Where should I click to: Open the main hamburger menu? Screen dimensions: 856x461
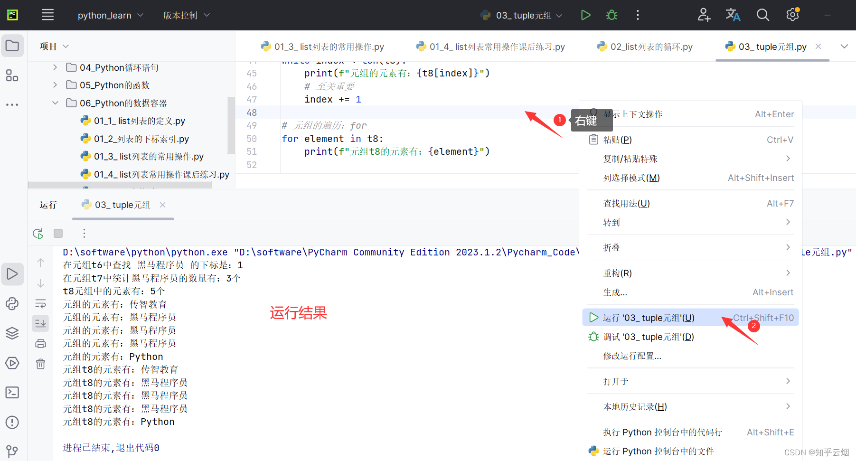[x=47, y=15]
